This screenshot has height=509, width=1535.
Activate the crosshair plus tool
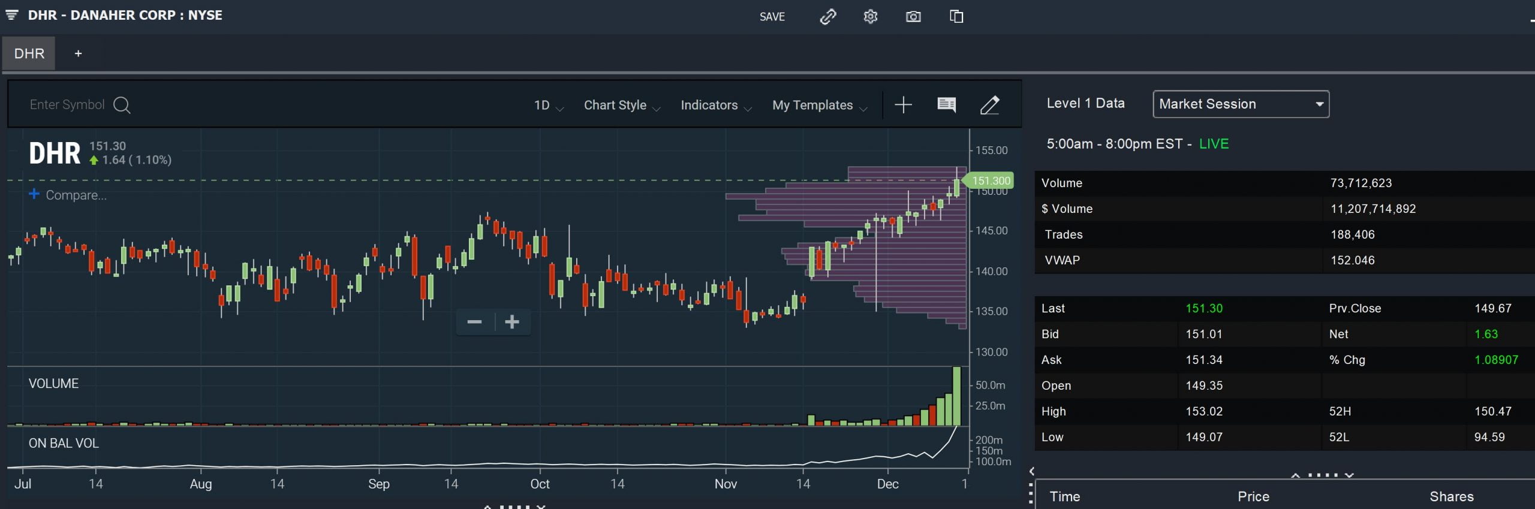click(903, 105)
